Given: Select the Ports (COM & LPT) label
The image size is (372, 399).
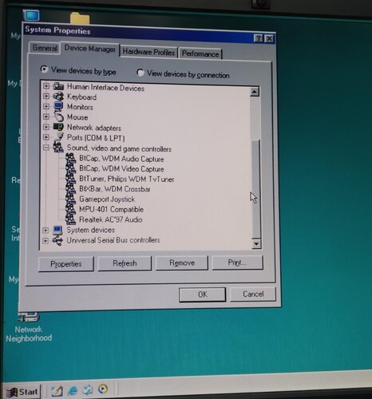Looking at the screenshot, I should (x=96, y=138).
